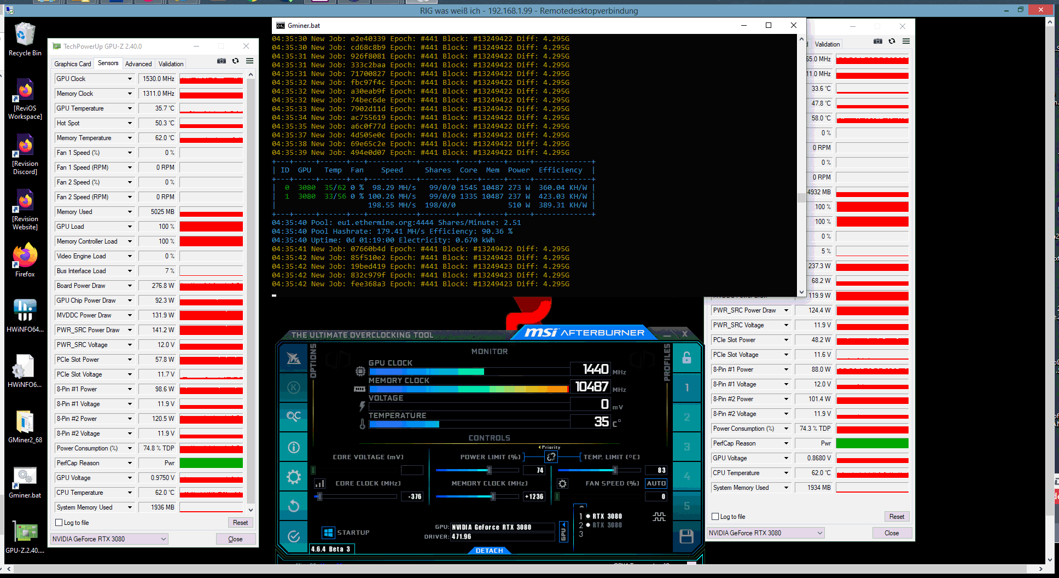1059x578 pixels.
Task: Click the Reset button in the right GPU-Z
Action: tap(897, 517)
